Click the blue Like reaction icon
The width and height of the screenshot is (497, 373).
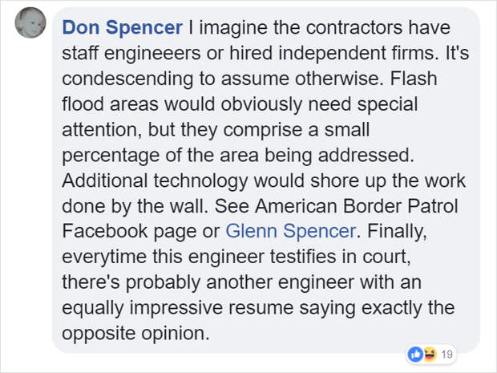point(416,354)
